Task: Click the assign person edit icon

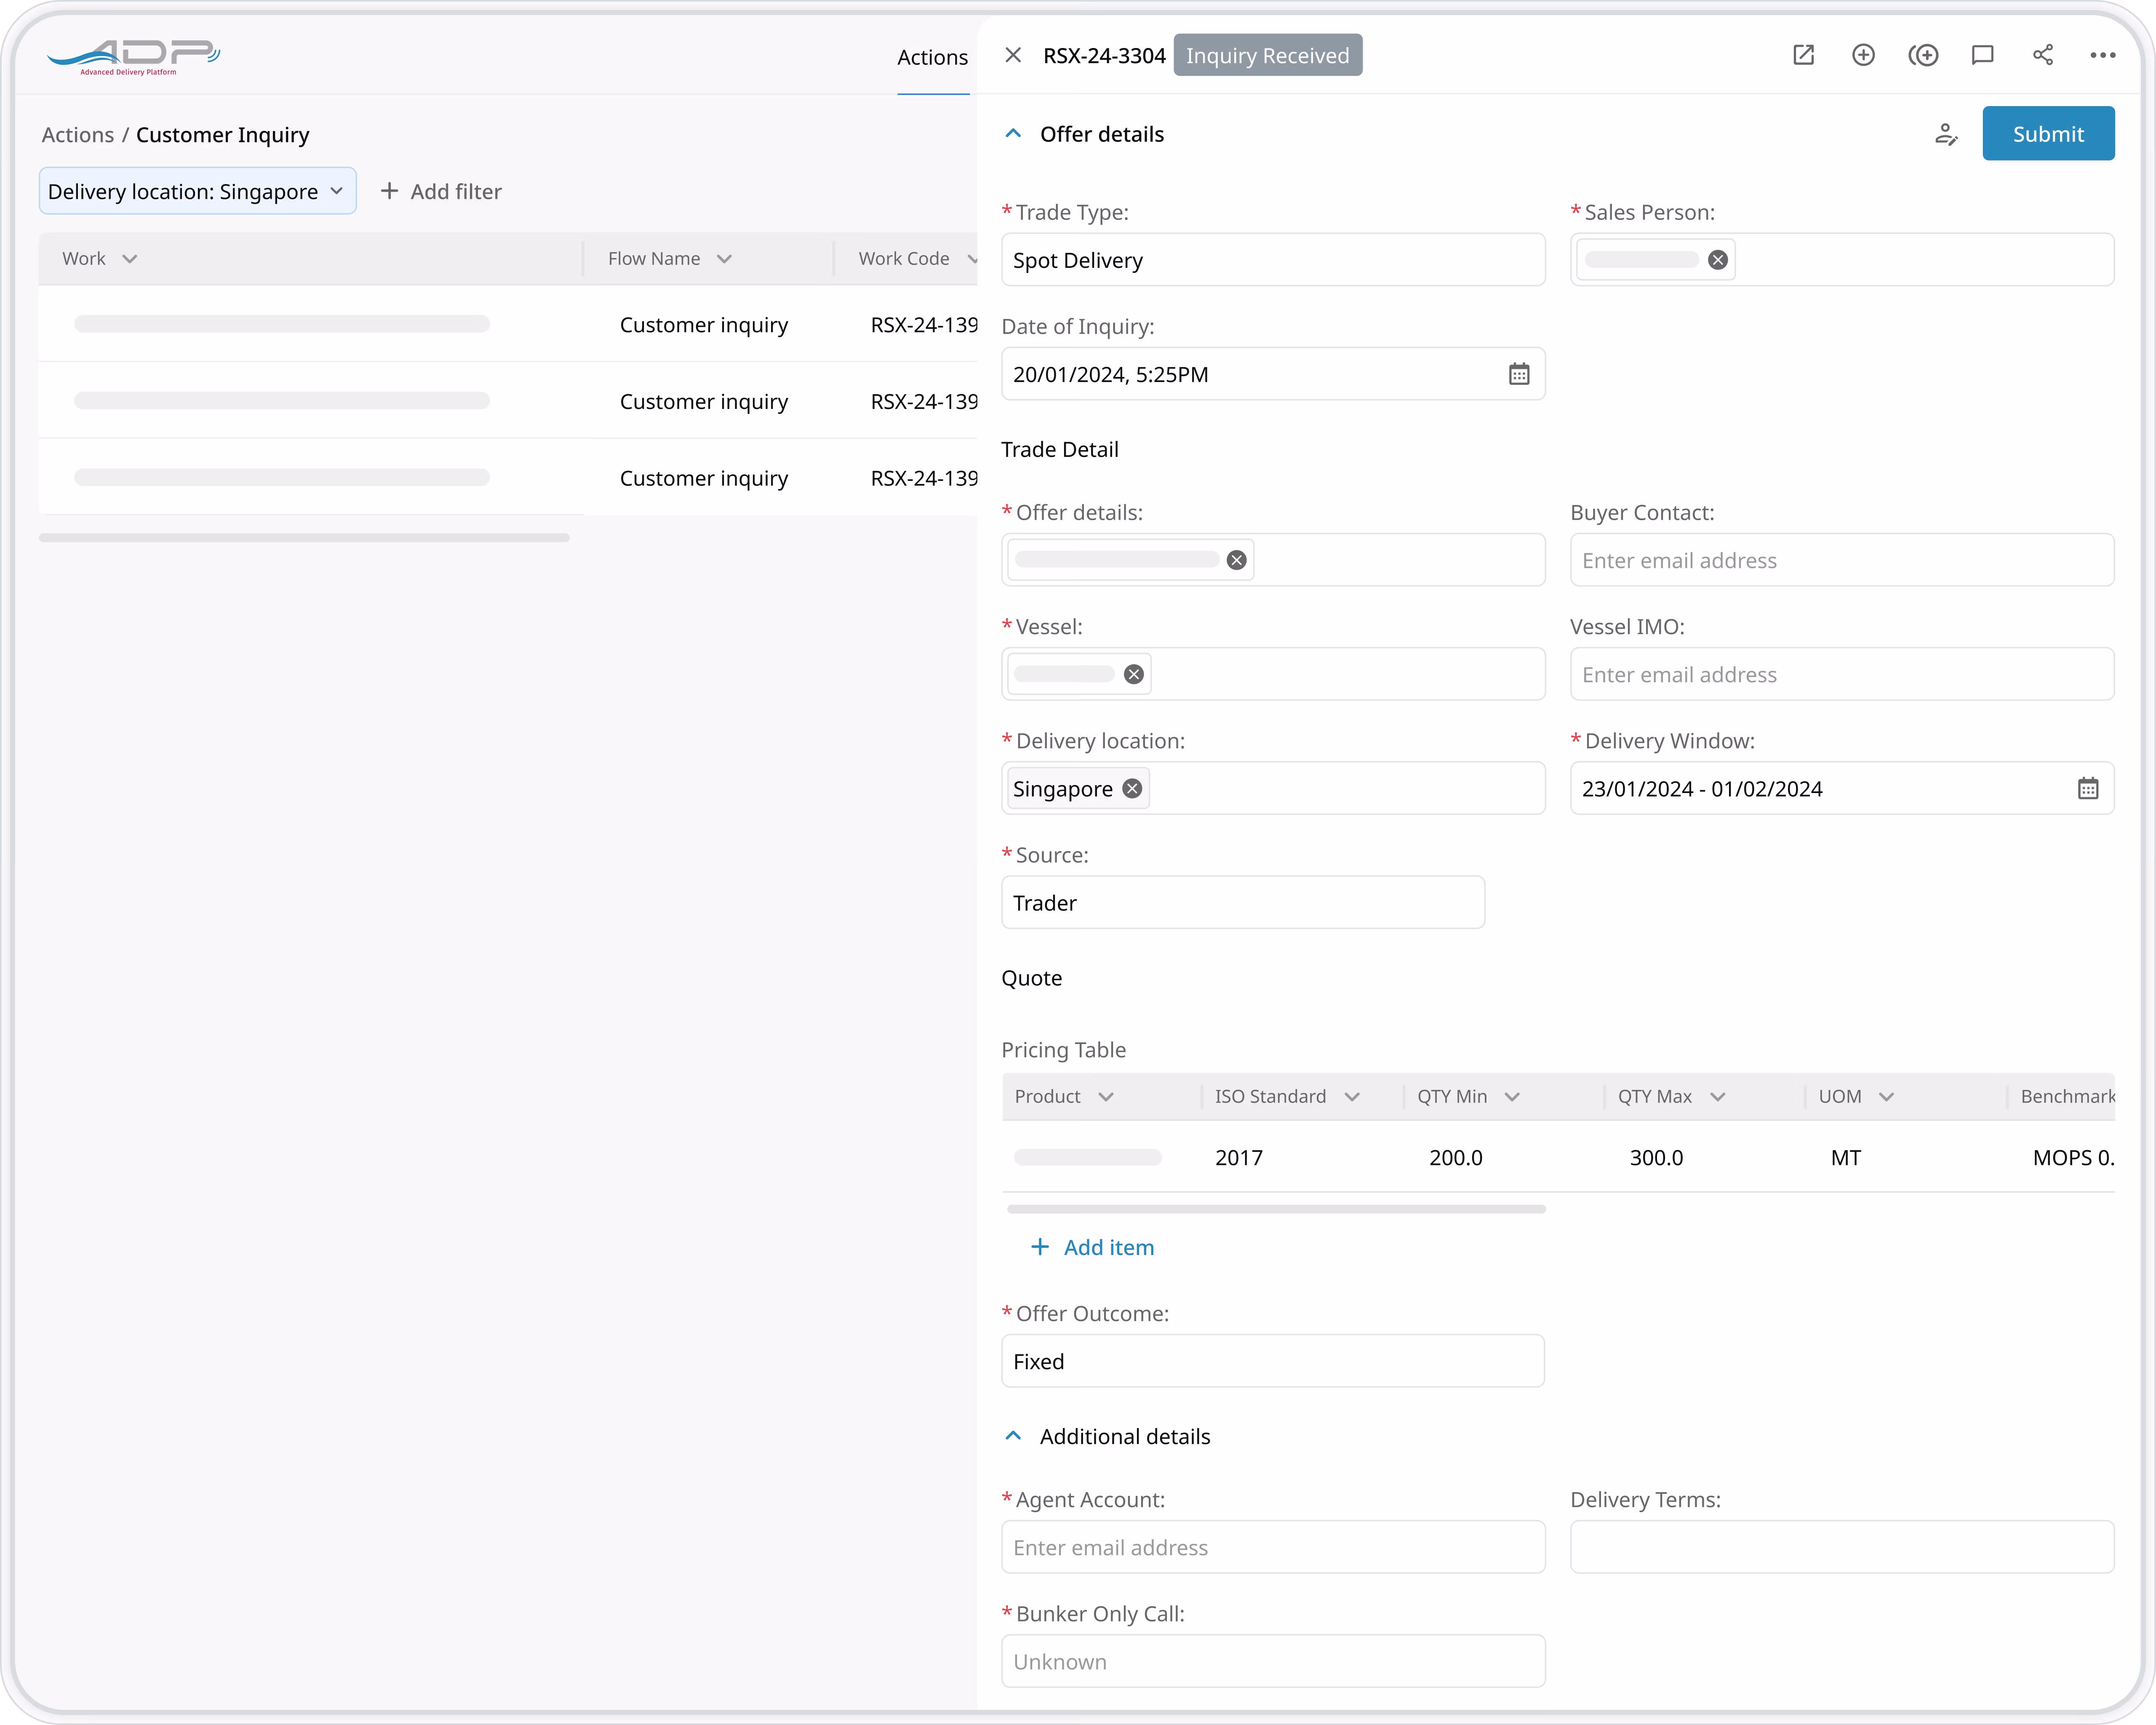Action: tap(1945, 134)
